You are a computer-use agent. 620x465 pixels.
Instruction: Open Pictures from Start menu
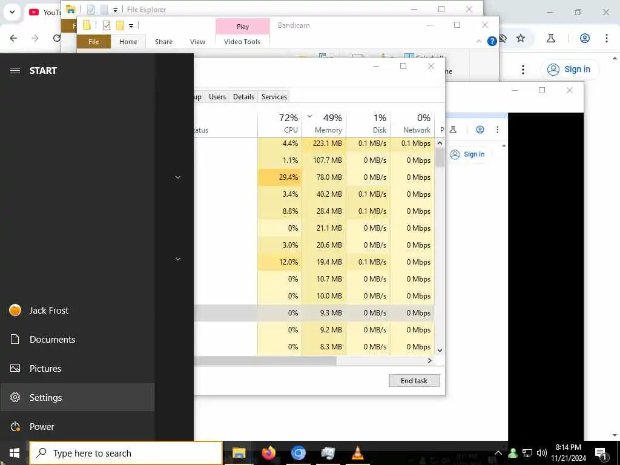tap(77, 369)
